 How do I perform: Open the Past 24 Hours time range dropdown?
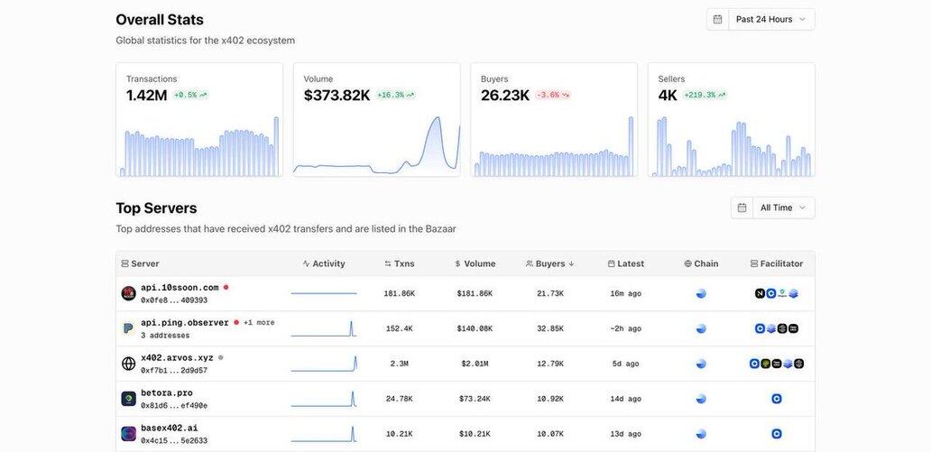(x=771, y=19)
